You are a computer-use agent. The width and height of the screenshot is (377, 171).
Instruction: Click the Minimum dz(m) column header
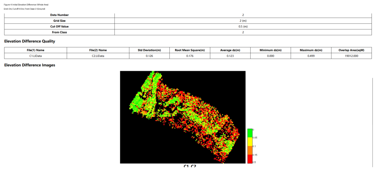pyautogui.click(x=270, y=50)
